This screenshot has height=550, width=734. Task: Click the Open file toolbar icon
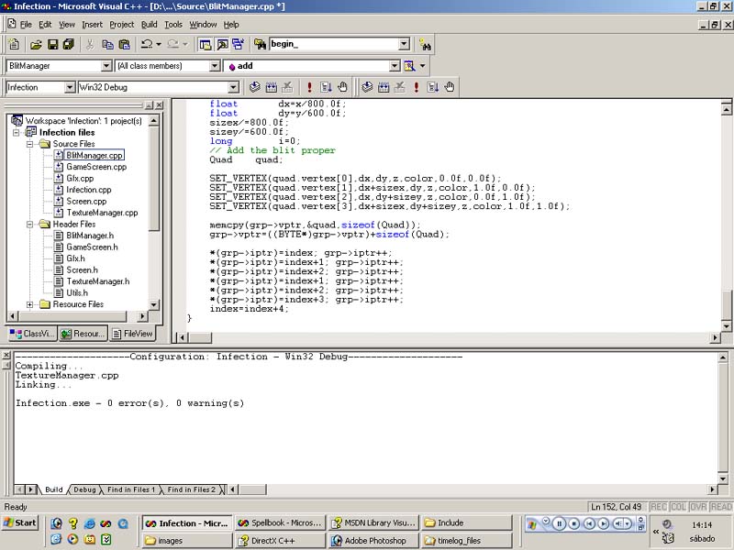point(36,44)
